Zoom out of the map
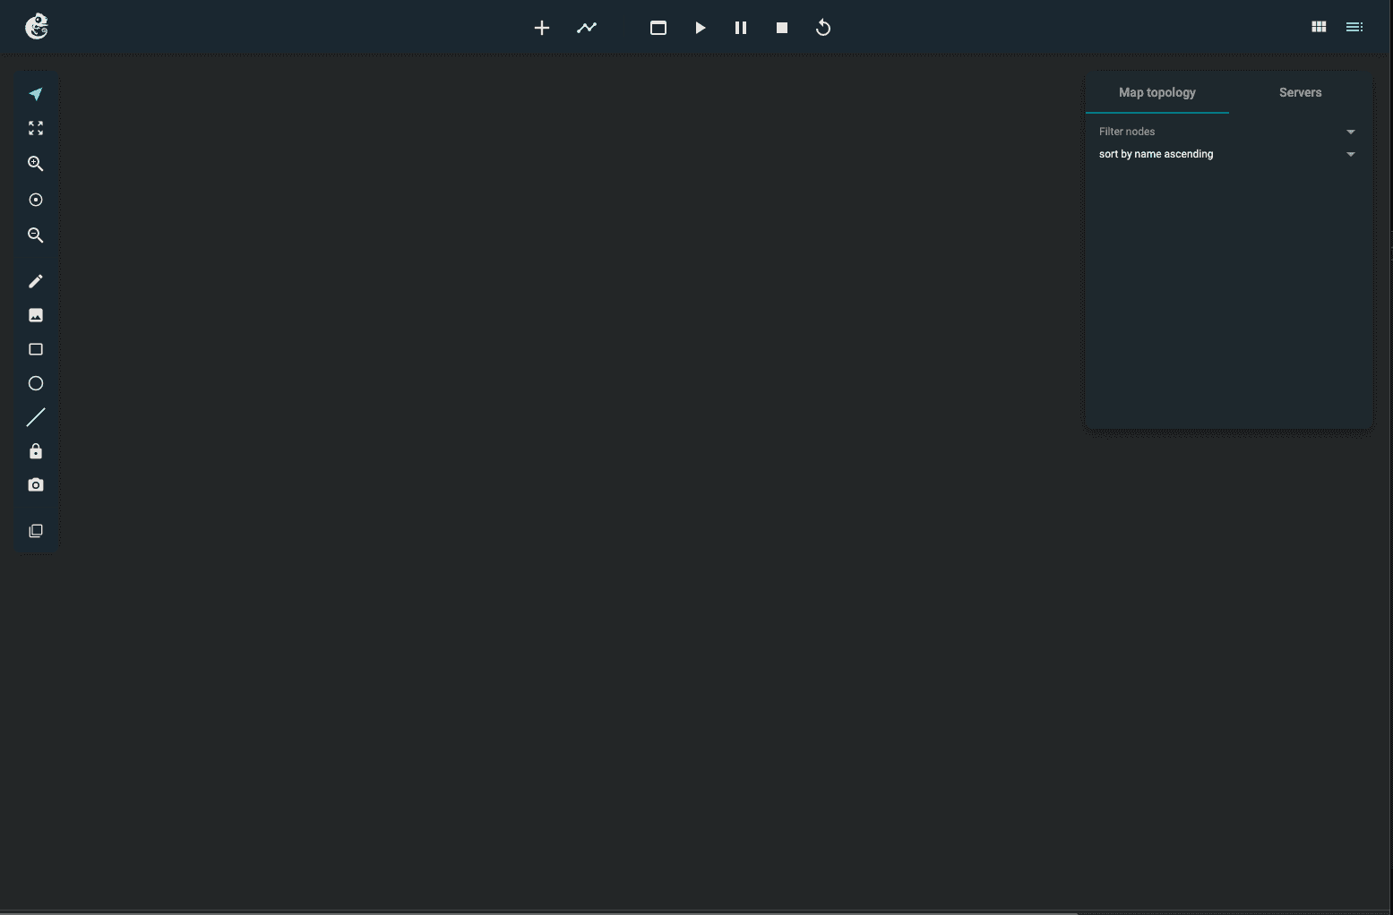1393x915 pixels. (x=36, y=235)
